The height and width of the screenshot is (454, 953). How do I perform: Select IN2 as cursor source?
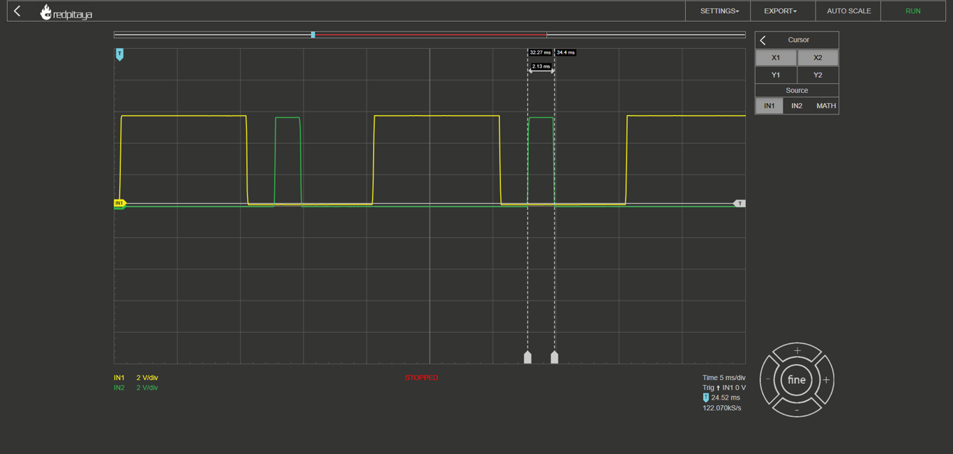point(797,106)
